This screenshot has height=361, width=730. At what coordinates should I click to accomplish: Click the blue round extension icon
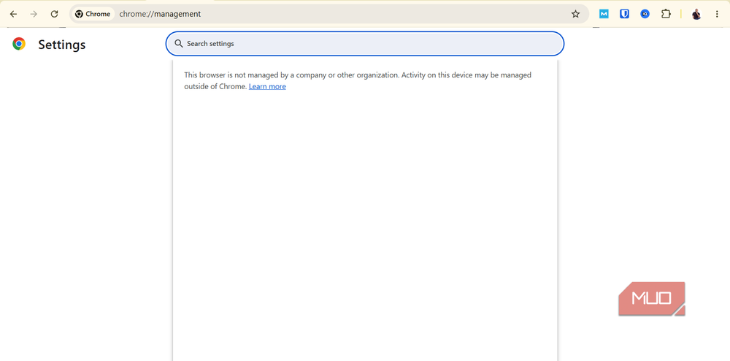click(645, 14)
